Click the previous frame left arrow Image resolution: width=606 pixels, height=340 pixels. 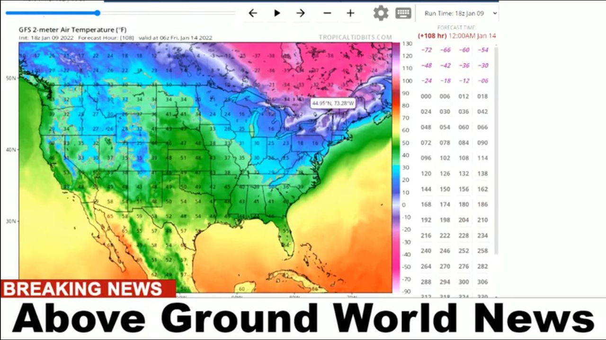coord(253,13)
